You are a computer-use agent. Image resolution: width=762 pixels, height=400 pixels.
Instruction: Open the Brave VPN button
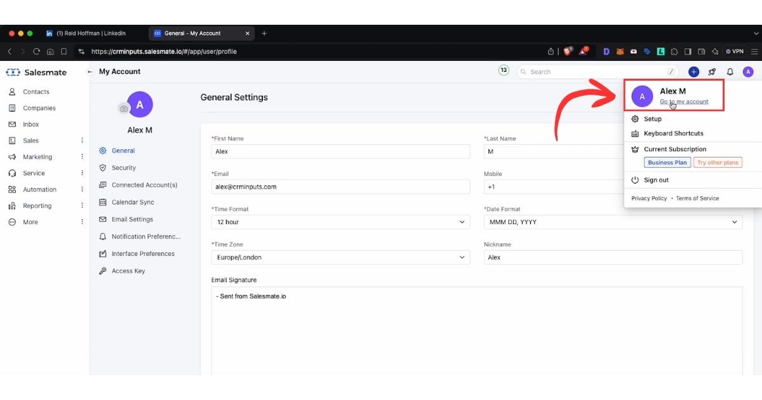[x=734, y=51]
